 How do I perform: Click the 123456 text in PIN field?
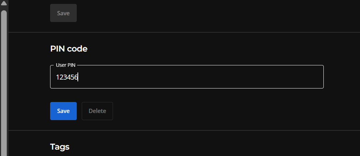67,77
